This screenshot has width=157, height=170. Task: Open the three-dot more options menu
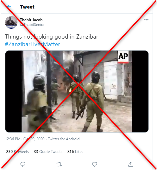coord(146,20)
